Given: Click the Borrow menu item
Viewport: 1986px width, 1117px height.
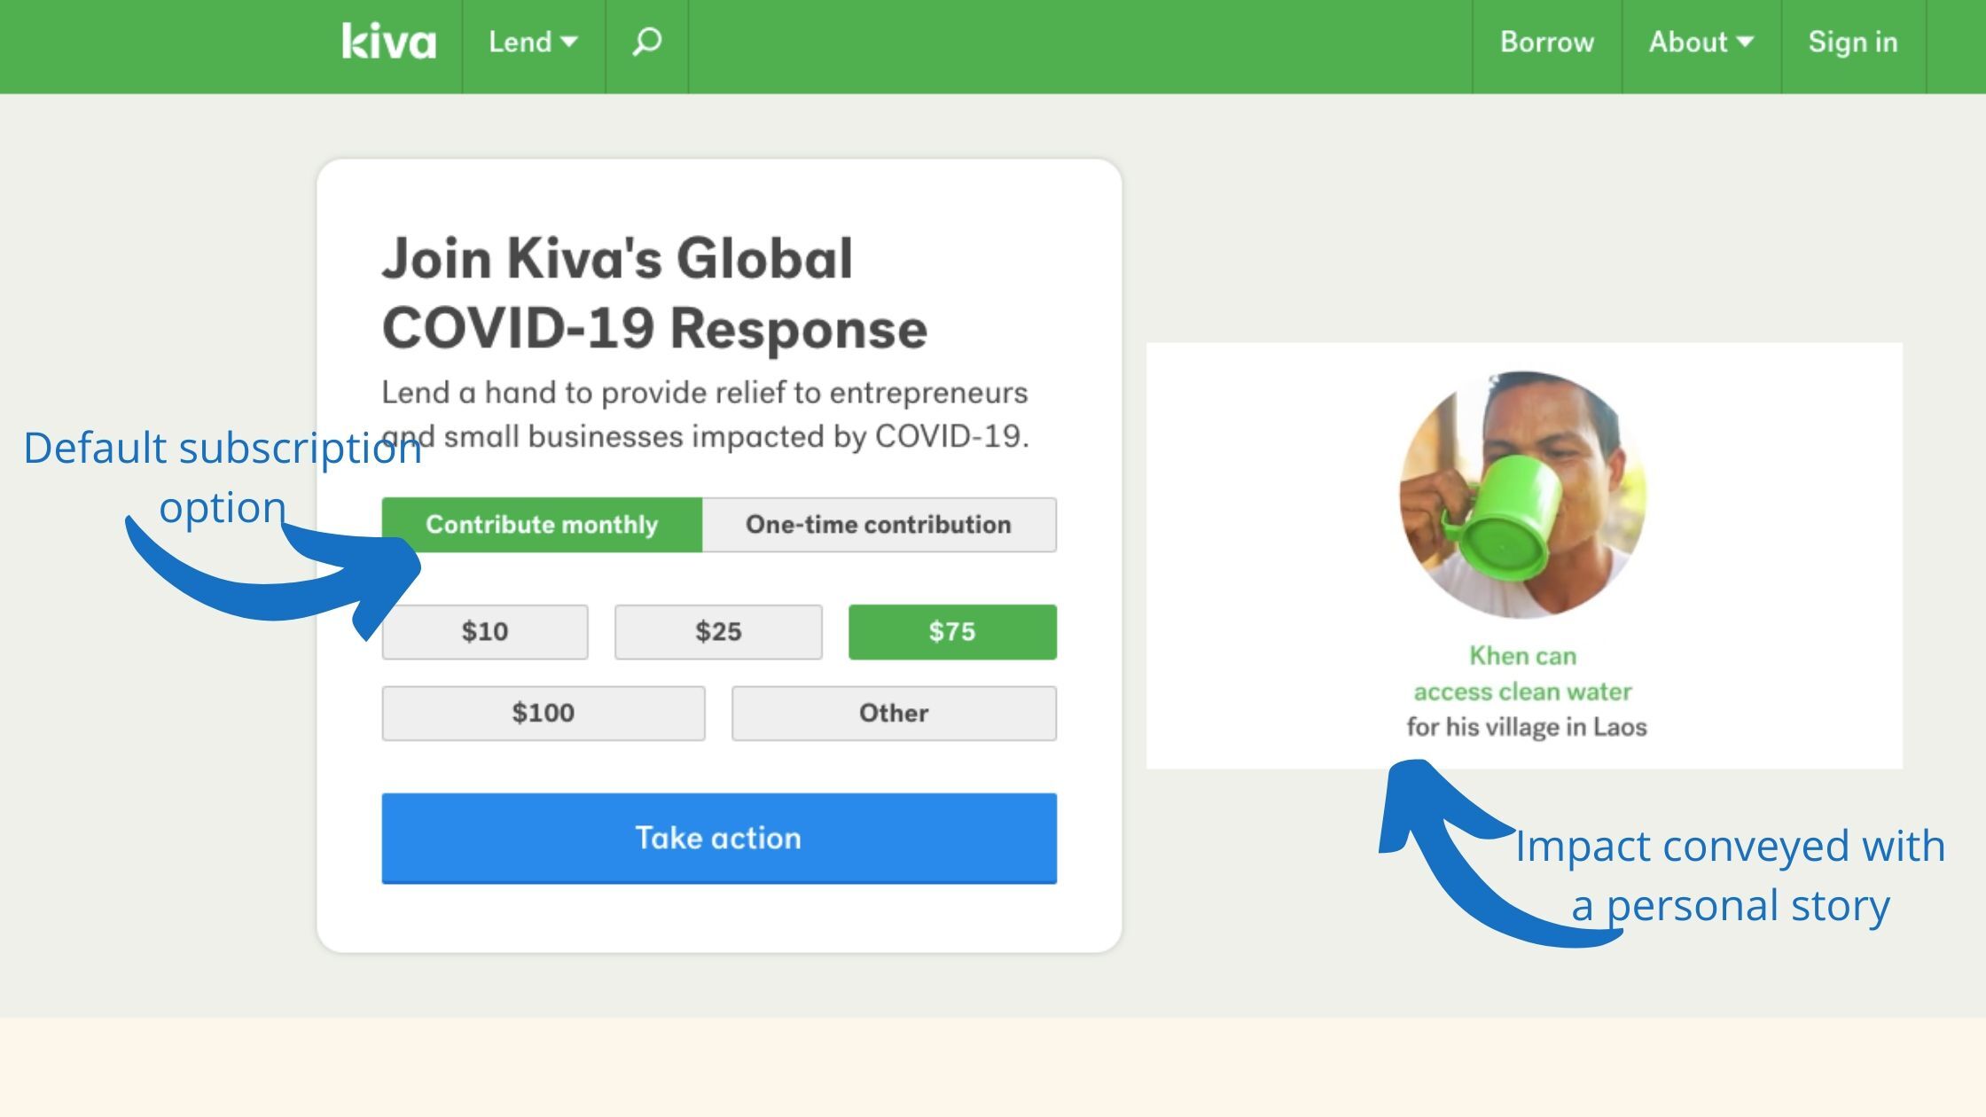Looking at the screenshot, I should click(x=1545, y=41).
